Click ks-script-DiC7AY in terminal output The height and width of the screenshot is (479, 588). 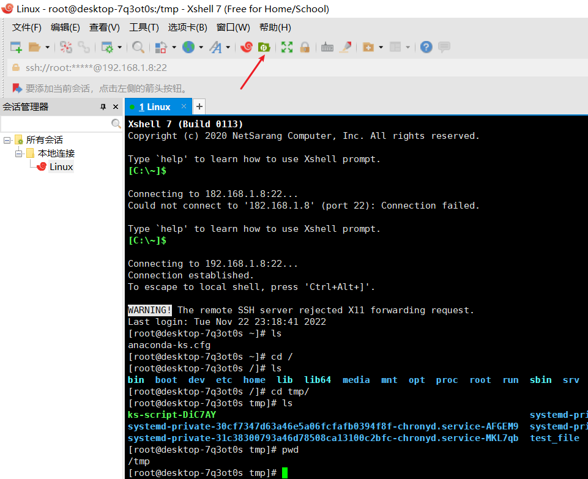172,415
